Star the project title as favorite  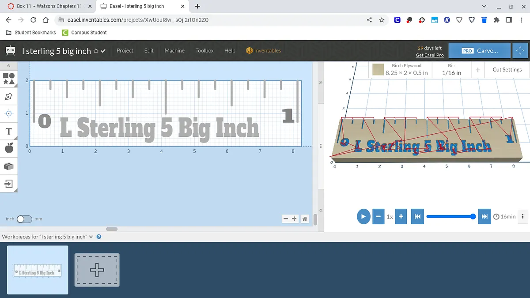(x=96, y=51)
